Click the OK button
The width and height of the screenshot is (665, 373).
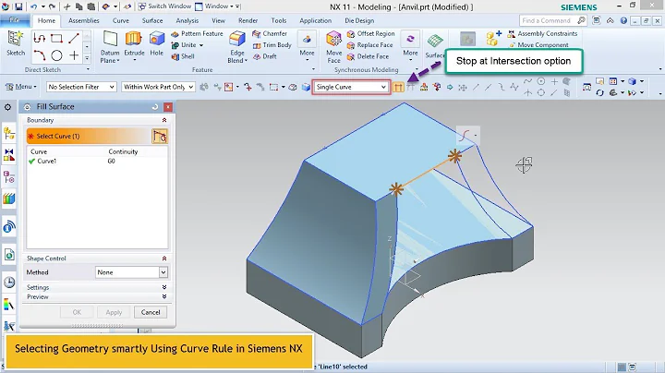click(x=77, y=312)
